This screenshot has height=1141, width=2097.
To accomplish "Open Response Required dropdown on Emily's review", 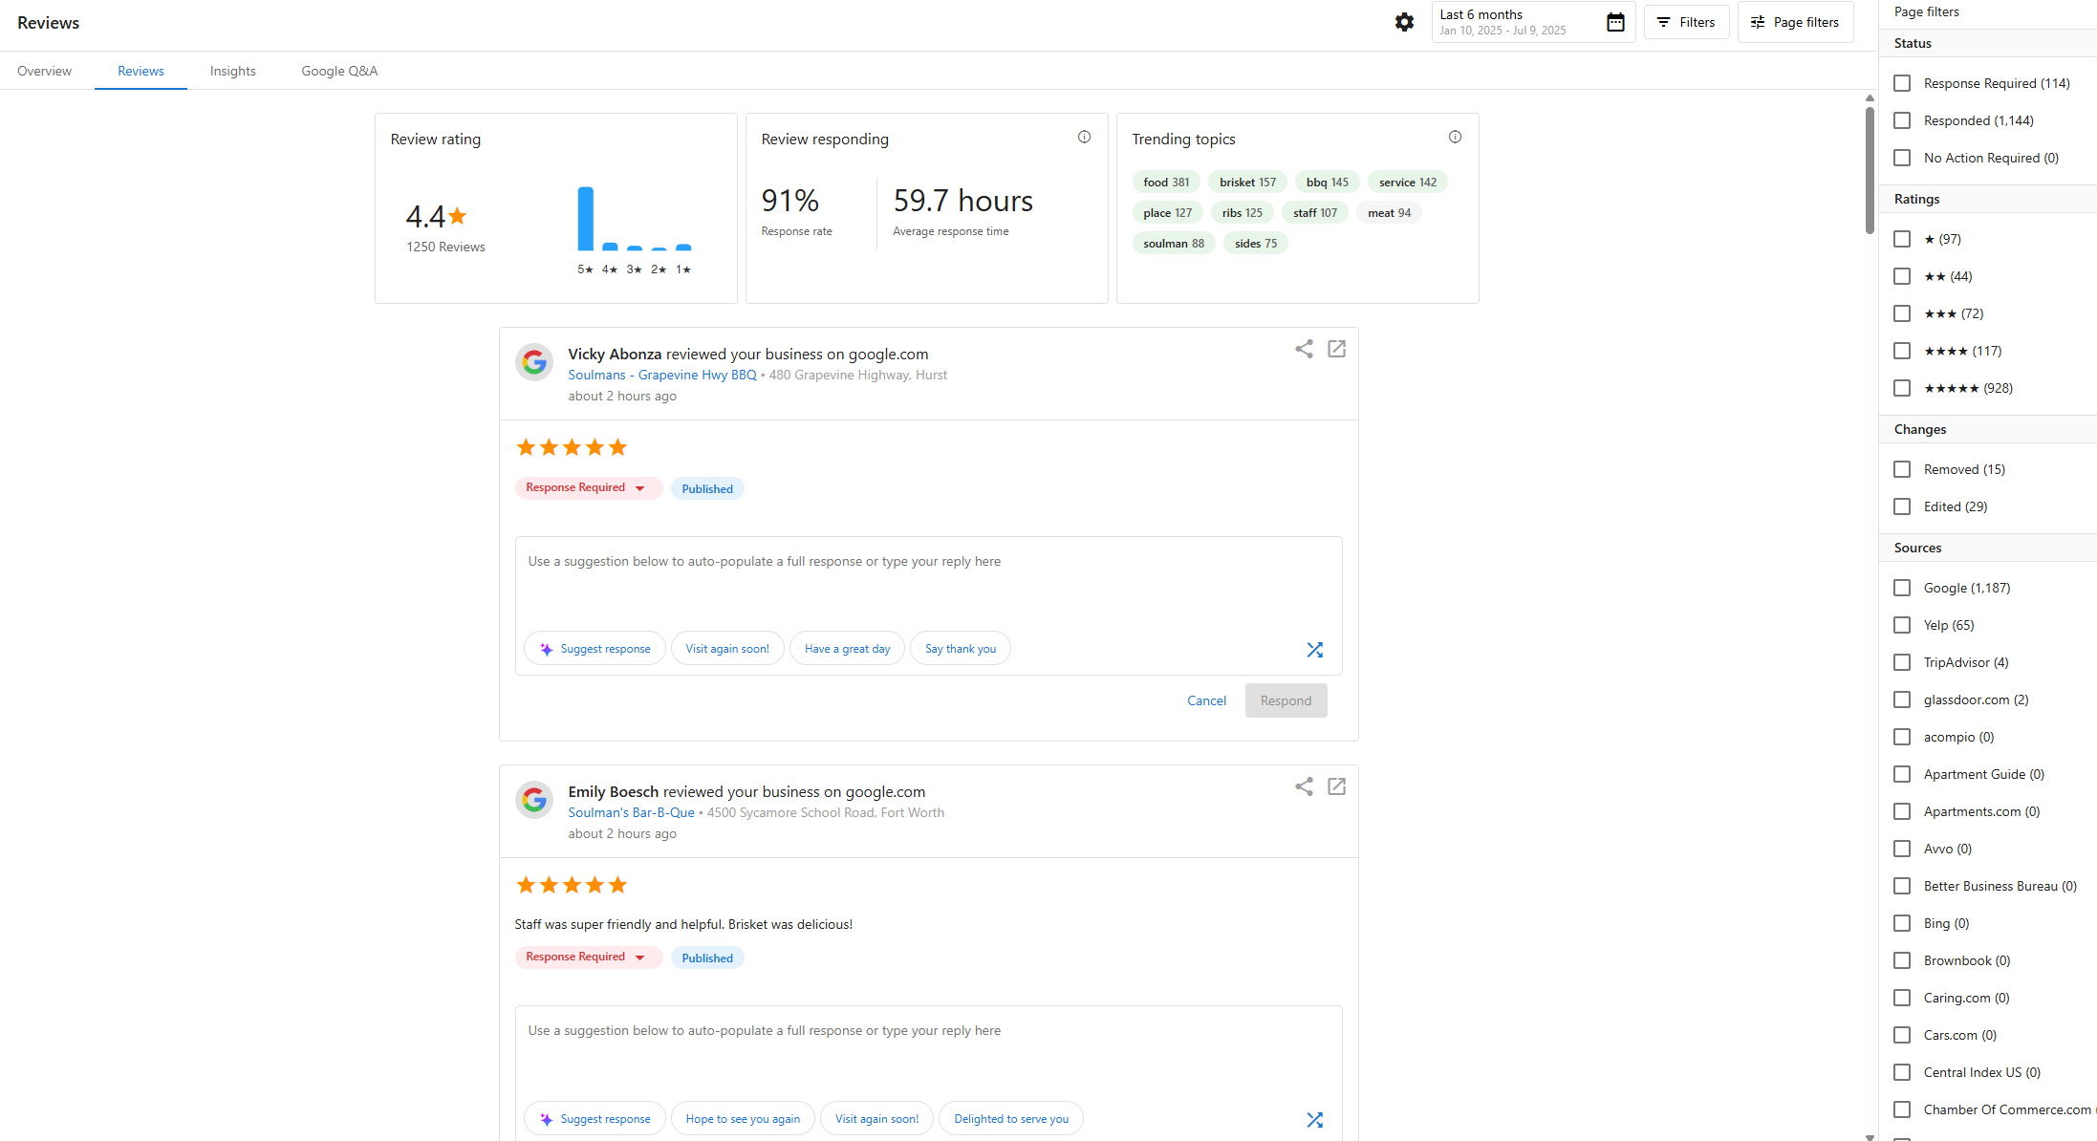I will point(588,958).
